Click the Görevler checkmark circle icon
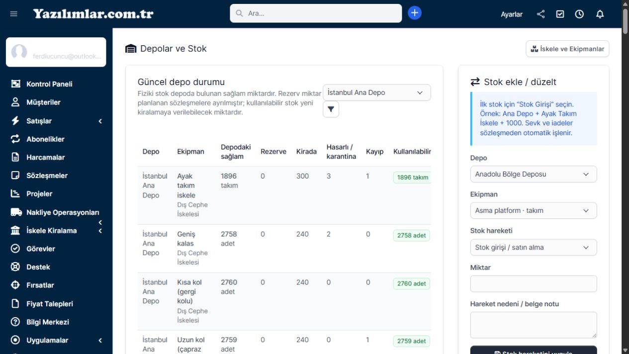This screenshot has height=354, width=629. 15,249
